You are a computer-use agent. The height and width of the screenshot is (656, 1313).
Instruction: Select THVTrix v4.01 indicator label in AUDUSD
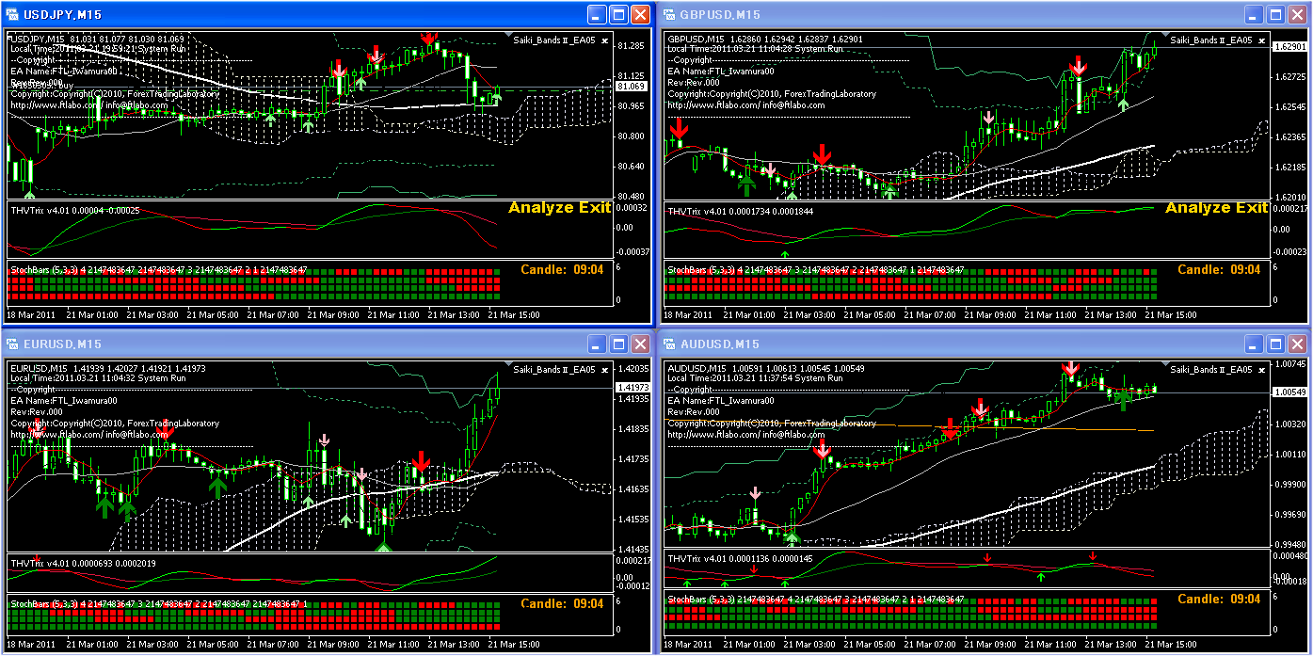pos(696,559)
